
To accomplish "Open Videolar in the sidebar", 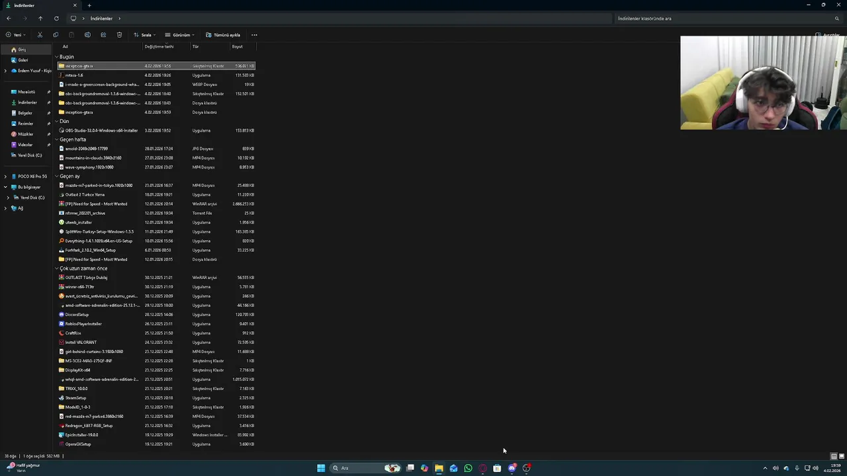I will [26, 145].
